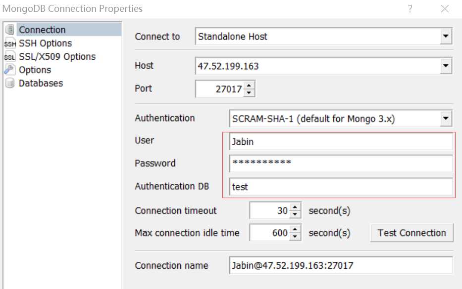Click the Options wrench icon
The width and height of the screenshot is (462, 289).
tap(9, 70)
